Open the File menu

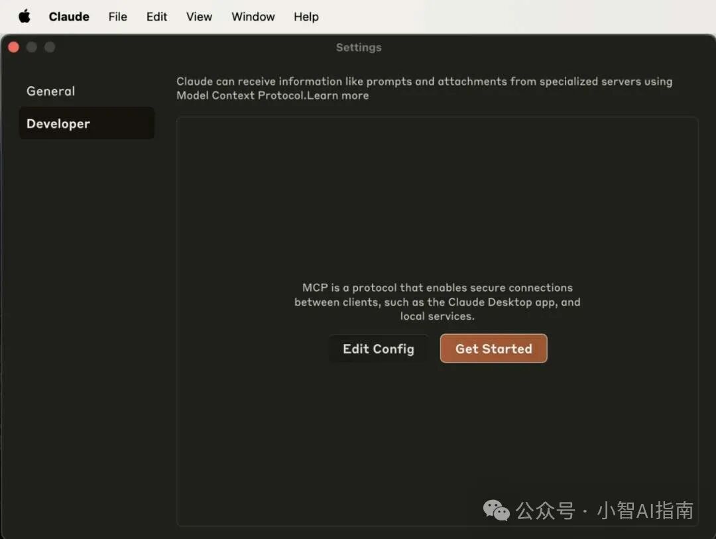pos(118,17)
